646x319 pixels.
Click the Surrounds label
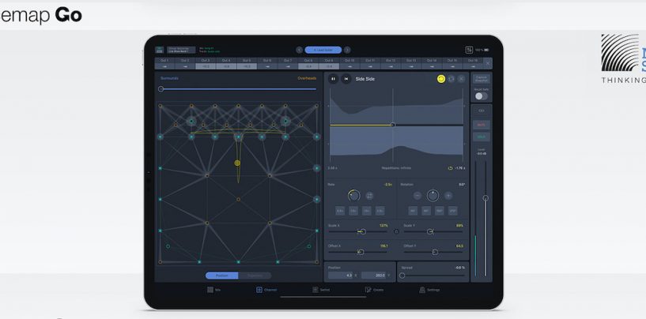(x=169, y=78)
